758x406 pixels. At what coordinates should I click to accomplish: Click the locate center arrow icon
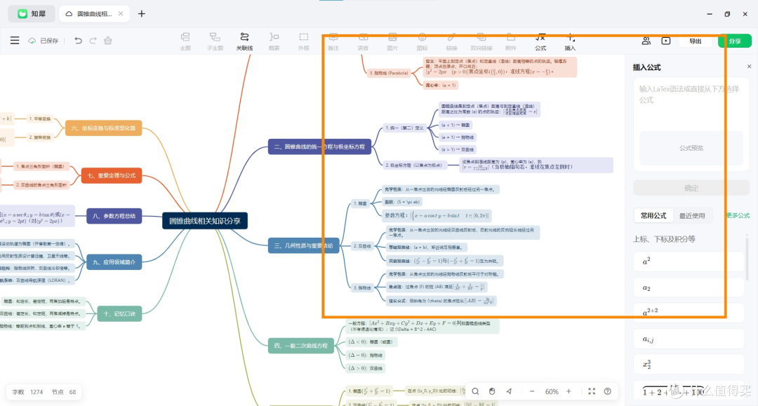coord(509,391)
